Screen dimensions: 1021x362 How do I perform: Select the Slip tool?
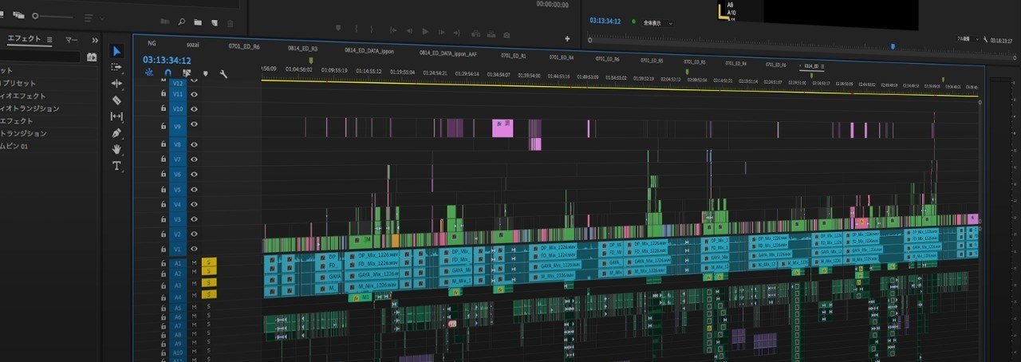click(117, 116)
